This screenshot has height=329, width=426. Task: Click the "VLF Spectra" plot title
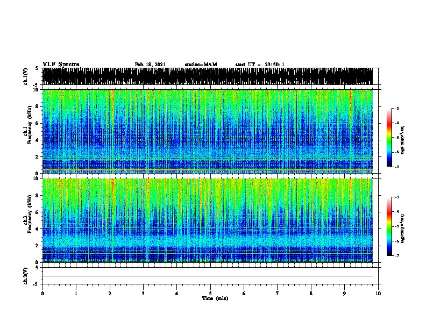click(x=61, y=64)
